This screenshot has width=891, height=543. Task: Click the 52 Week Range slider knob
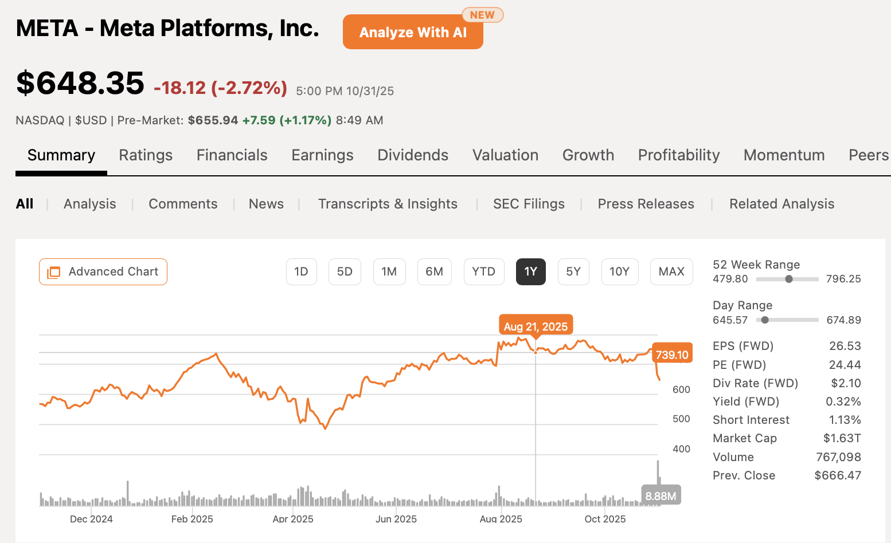click(x=789, y=279)
